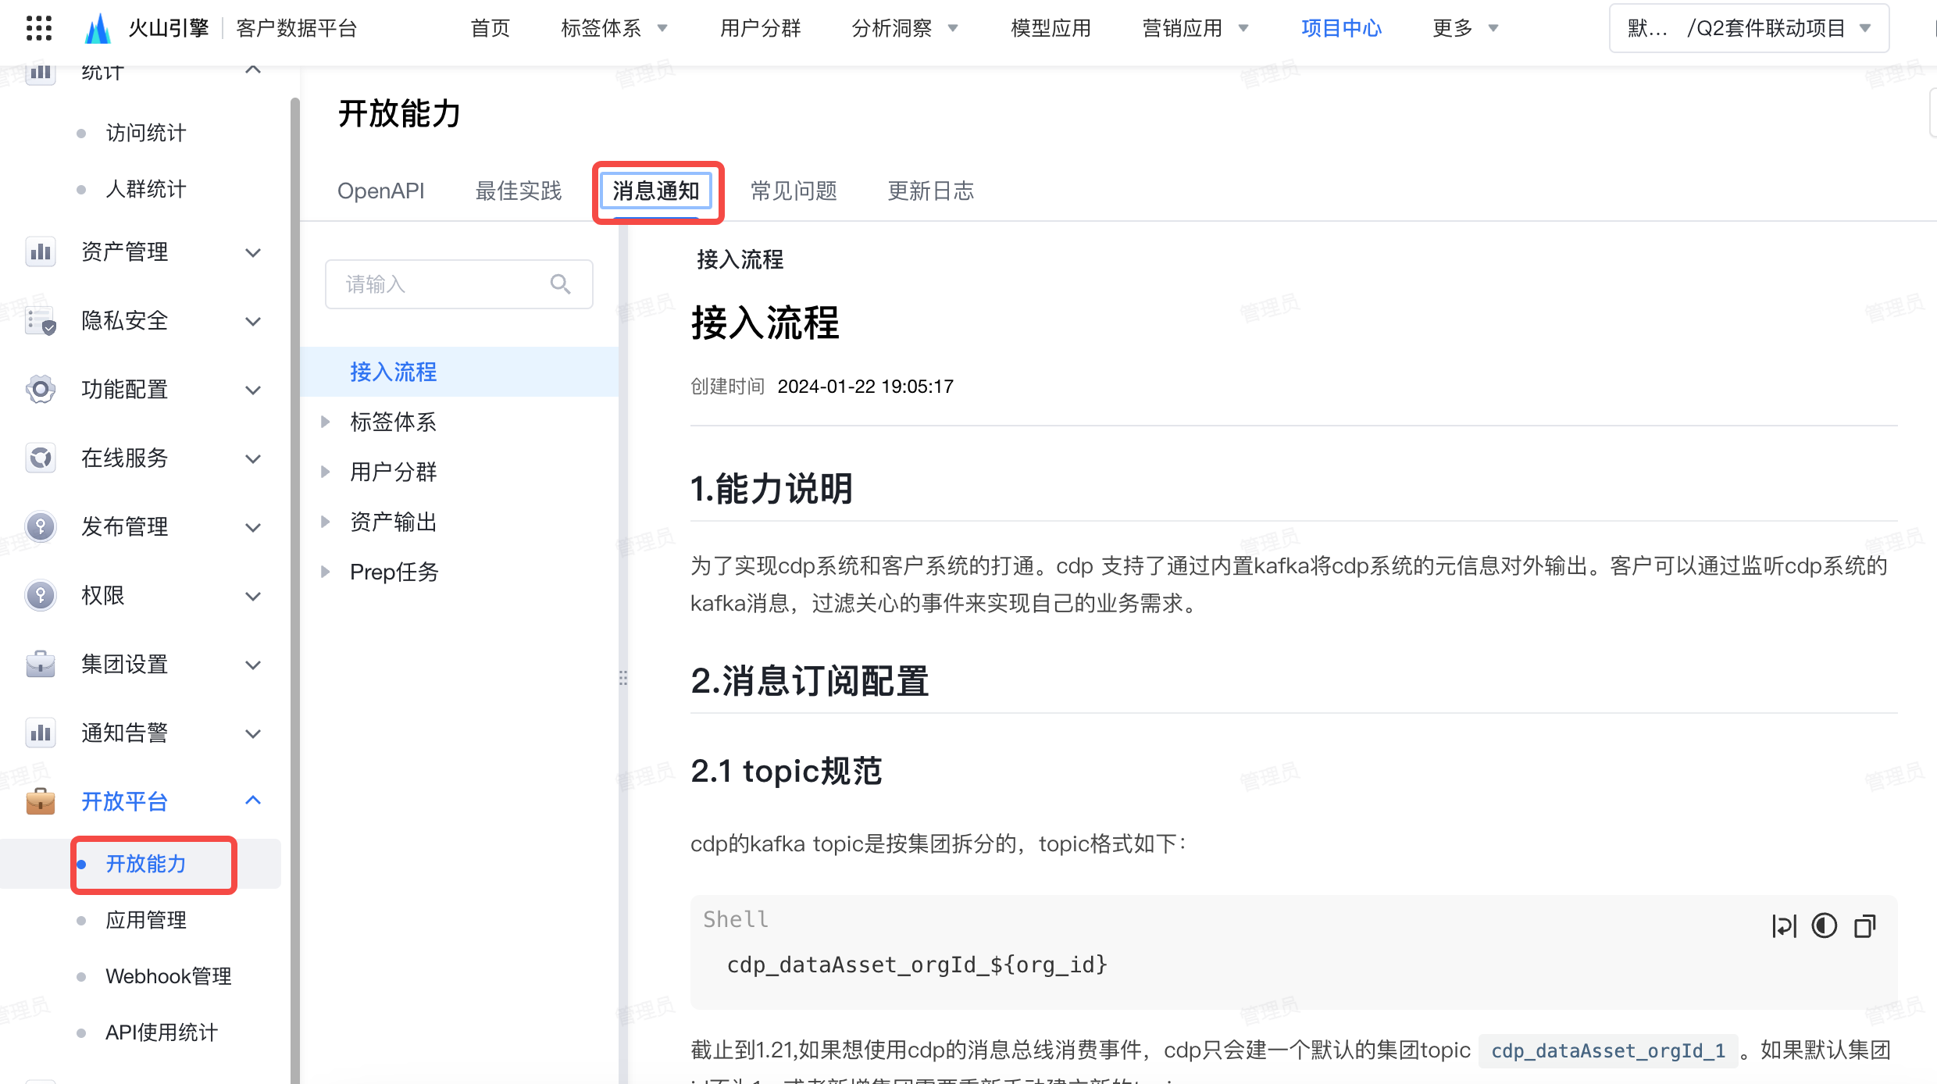Click the search magnifier icon
Viewport: 1937px width, 1084px height.
(x=560, y=284)
